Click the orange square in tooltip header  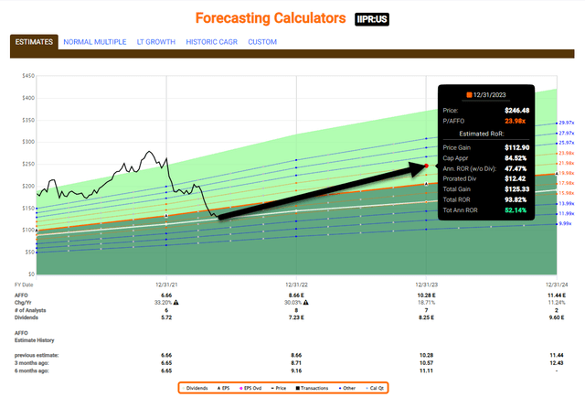(469, 95)
